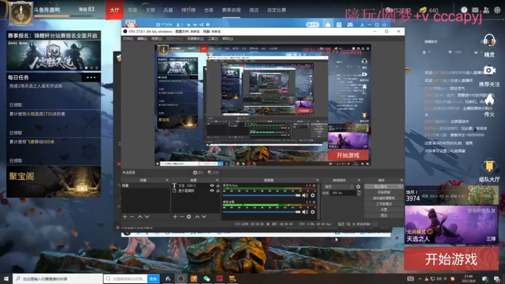
Task: Click the large 开始游戏 button
Action: coord(451,259)
